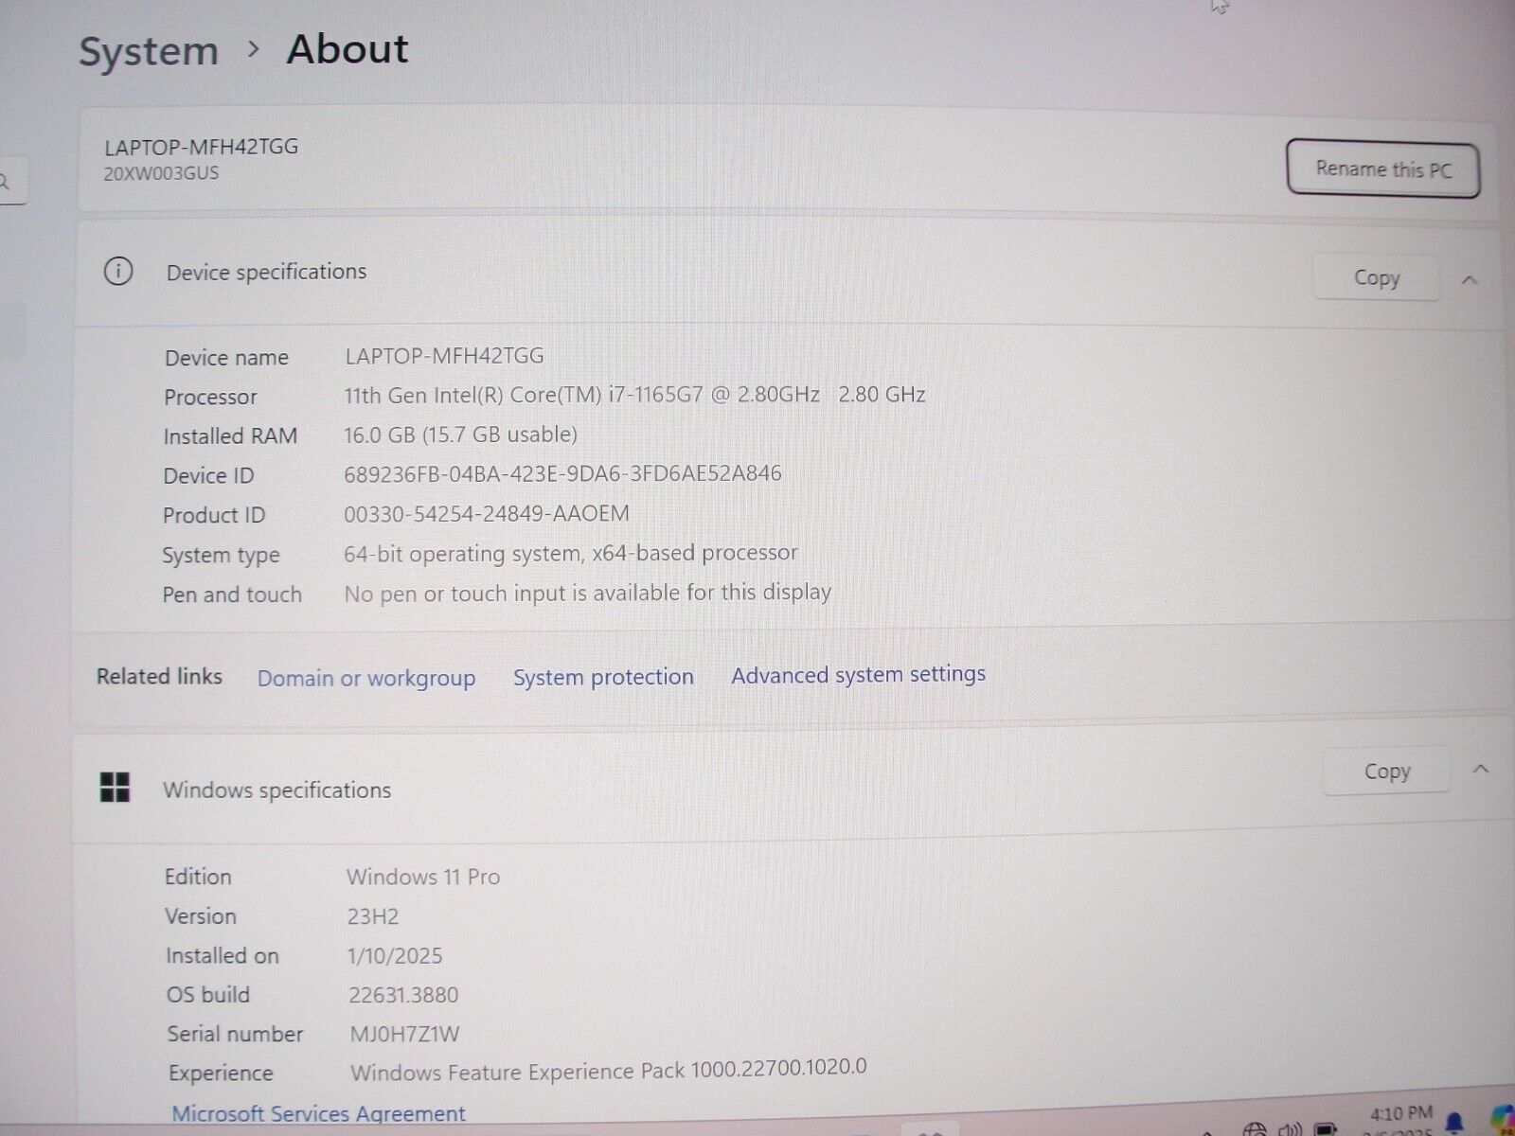Copy the Windows specifications
Viewport: 1515px width, 1136px height.
tap(1387, 772)
